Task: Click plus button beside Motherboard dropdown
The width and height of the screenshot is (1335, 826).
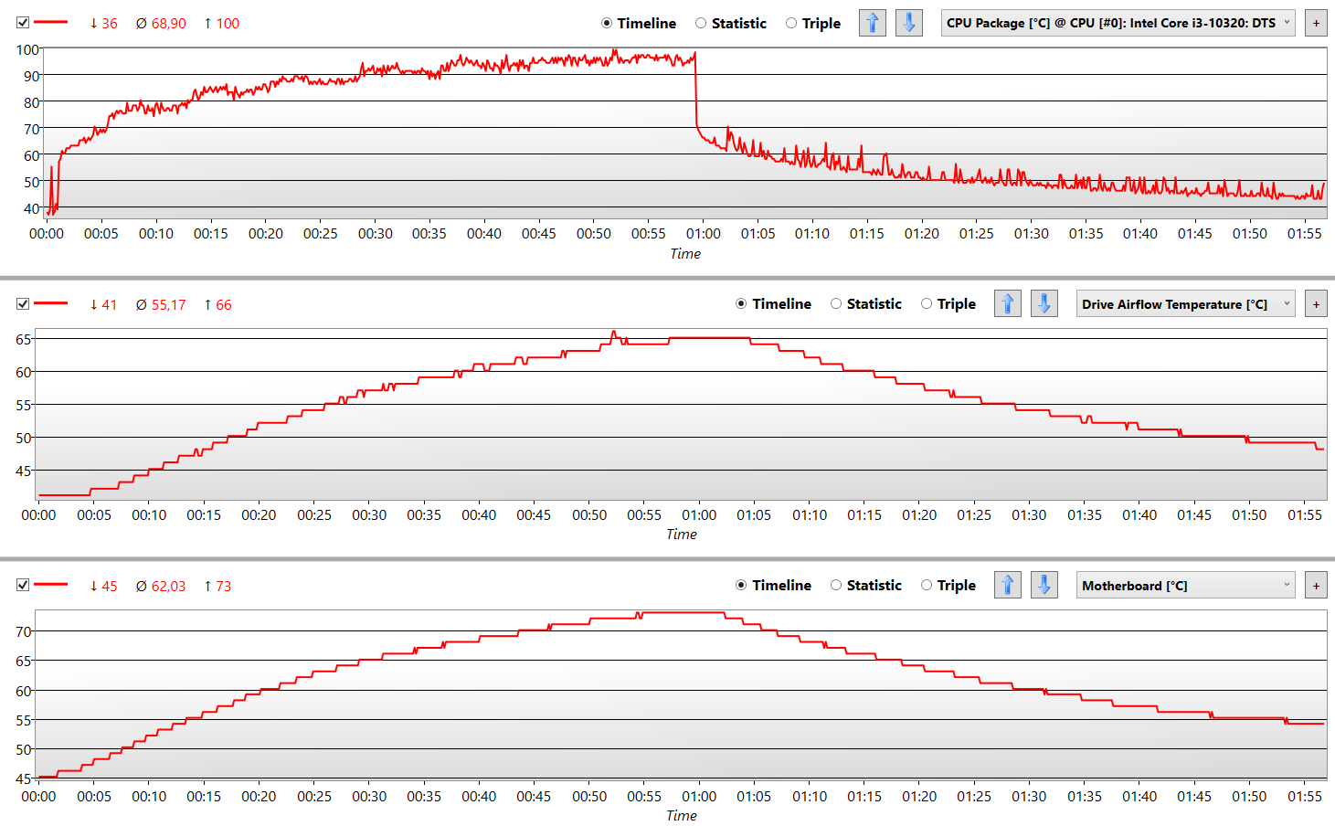Action: tap(1316, 586)
